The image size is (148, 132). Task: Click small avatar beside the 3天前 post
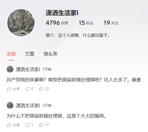click(x=10, y=105)
